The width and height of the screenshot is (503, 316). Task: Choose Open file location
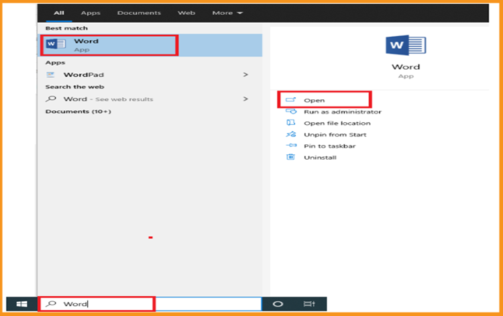(337, 123)
